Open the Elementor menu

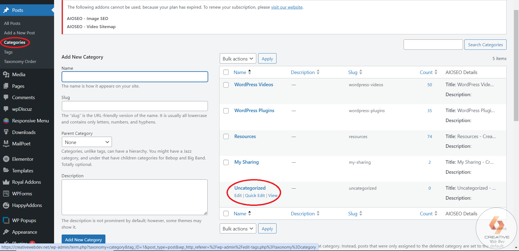pos(23,159)
